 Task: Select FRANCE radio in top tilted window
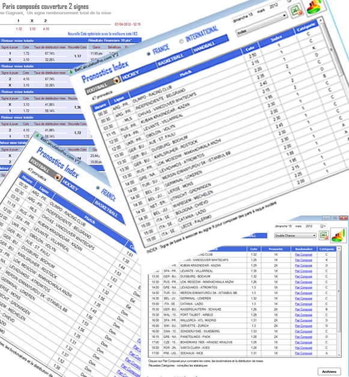pyautogui.click(x=148, y=54)
